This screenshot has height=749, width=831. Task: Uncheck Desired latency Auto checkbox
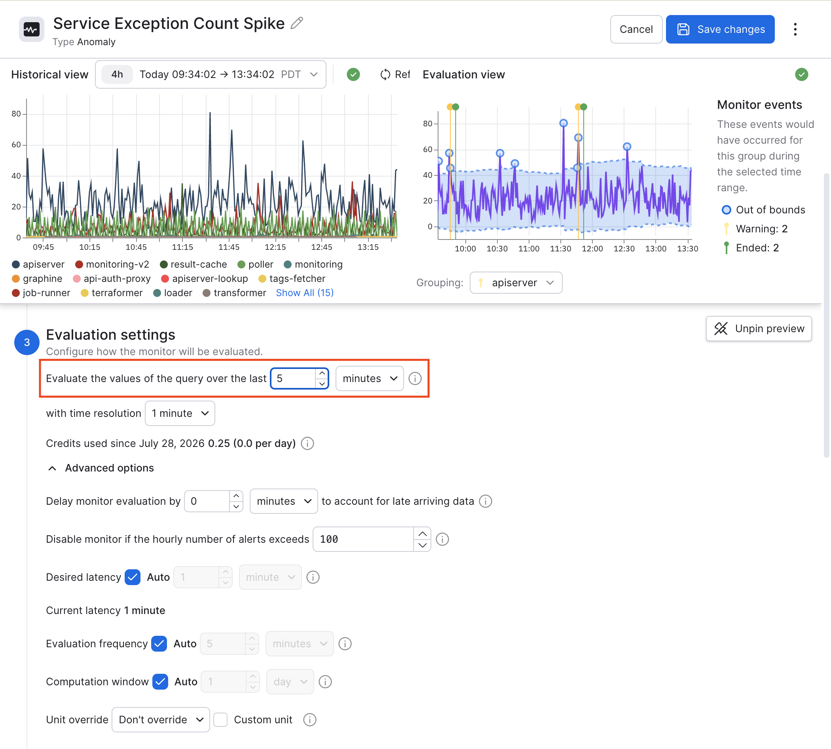tap(133, 578)
